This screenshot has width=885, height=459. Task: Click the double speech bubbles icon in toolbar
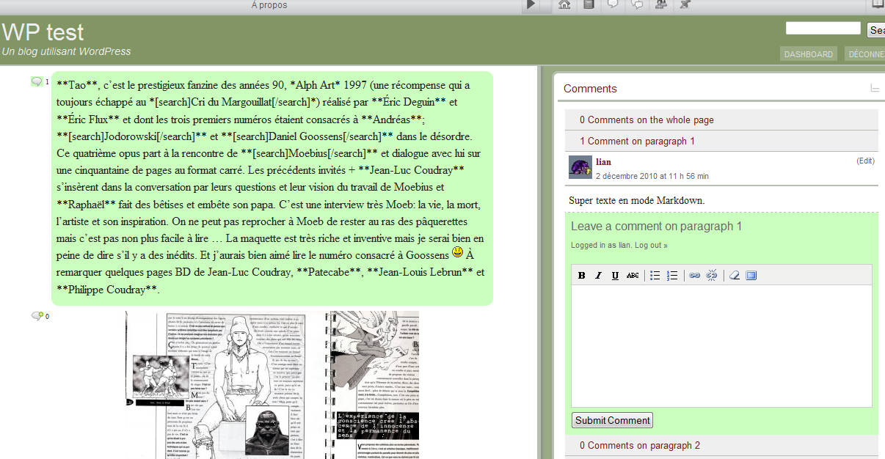[x=637, y=5]
